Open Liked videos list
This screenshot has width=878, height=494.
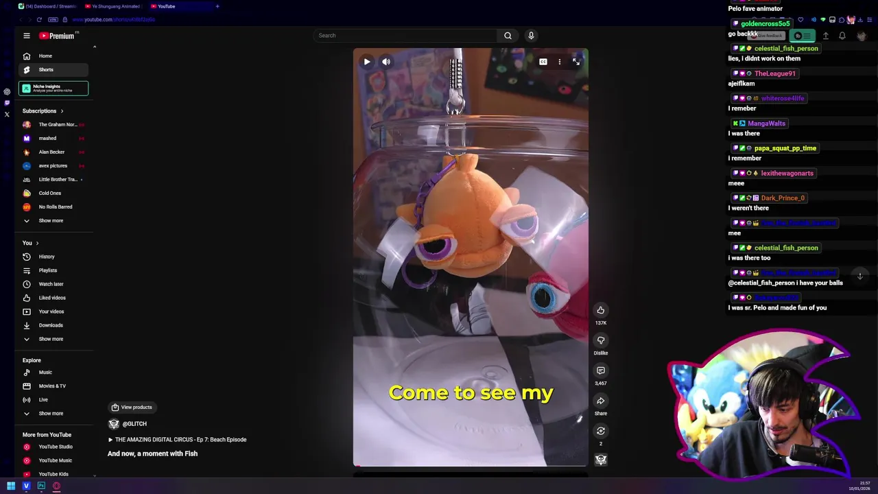(x=54, y=298)
